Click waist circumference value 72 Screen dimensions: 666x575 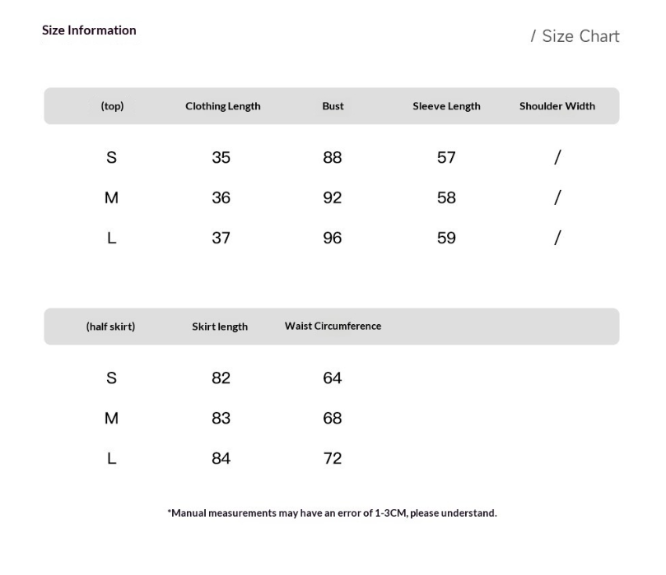(x=332, y=459)
